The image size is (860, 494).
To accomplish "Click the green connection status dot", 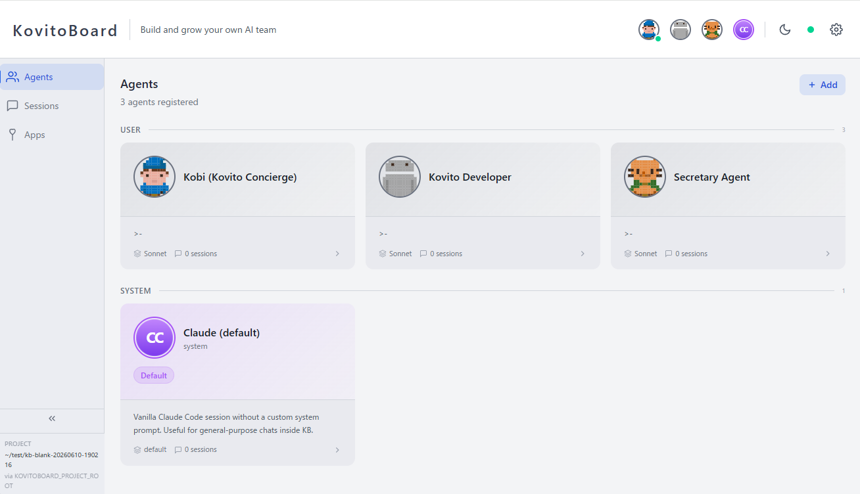I will point(811,30).
